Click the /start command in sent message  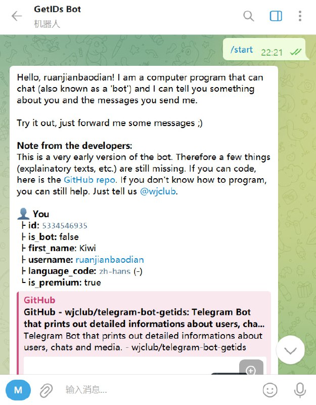point(242,49)
